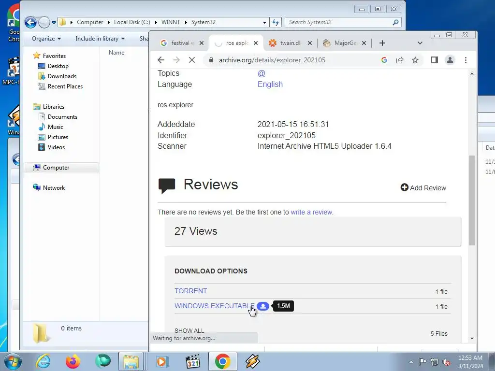Go back in Chrome browser
495x371 pixels.
160,60
